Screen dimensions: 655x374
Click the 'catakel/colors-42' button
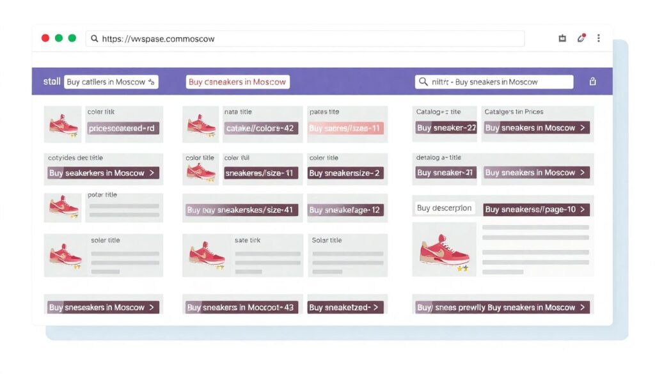[x=261, y=128]
